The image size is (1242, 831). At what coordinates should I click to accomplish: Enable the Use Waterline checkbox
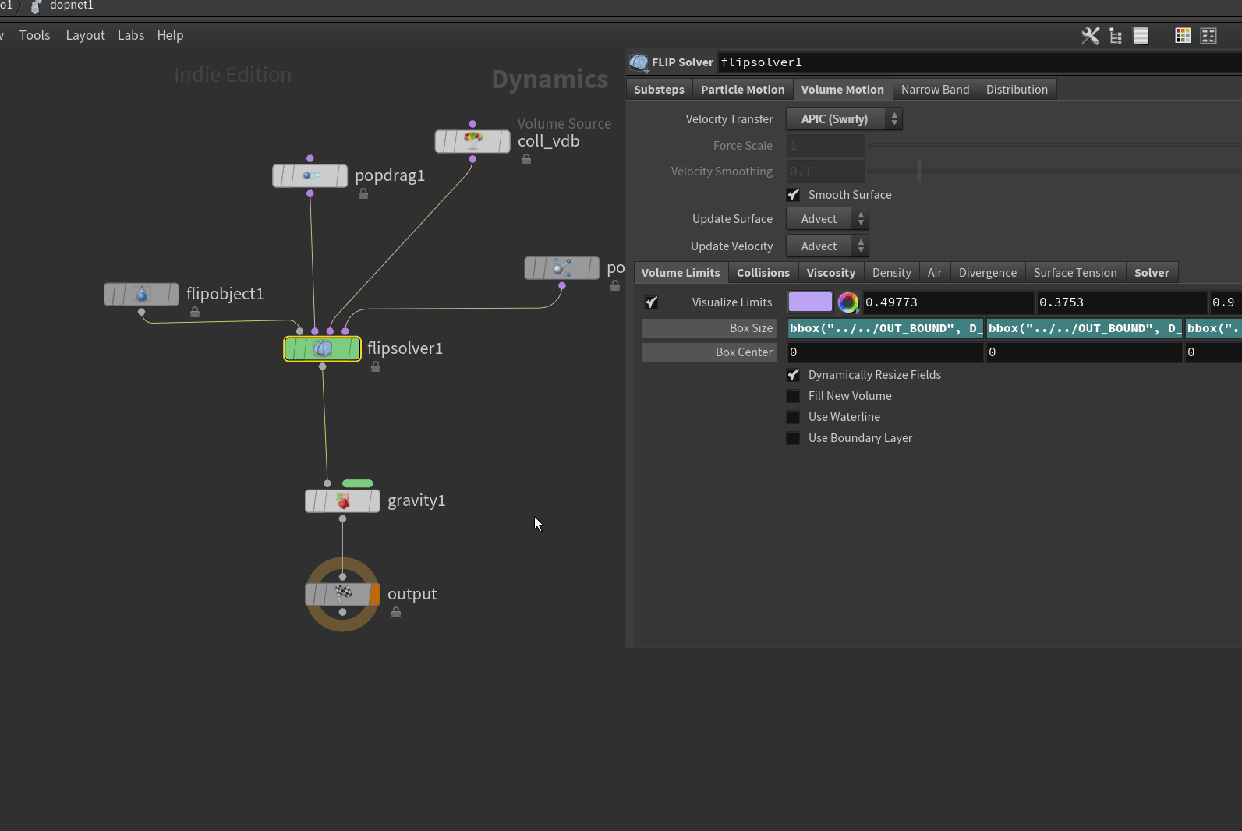[794, 417]
